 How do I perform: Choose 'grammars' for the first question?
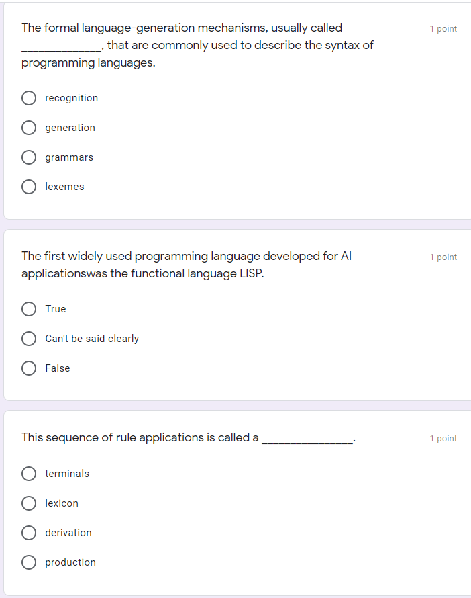(29, 157)
